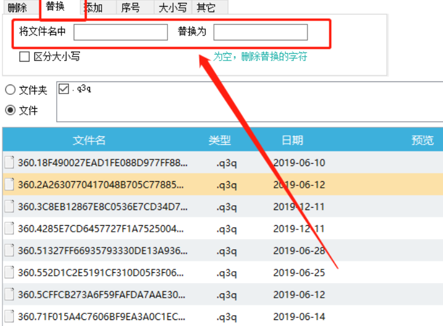Select file 360.5CFFCB273A6F59FAFDA7AAE30...
The width and height of the screenshot is (443, 326).
(x=102, y=295)
